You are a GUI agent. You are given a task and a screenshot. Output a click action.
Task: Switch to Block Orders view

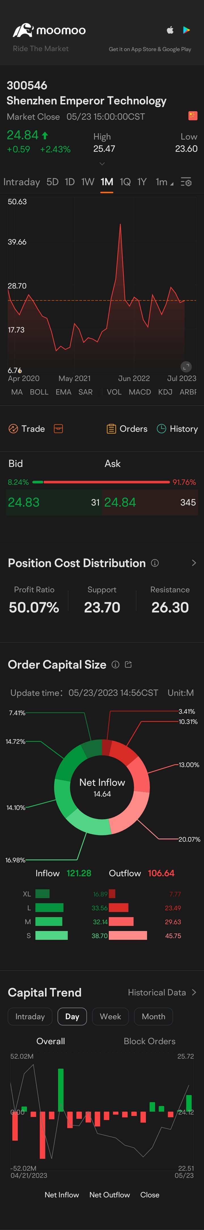149,1041
